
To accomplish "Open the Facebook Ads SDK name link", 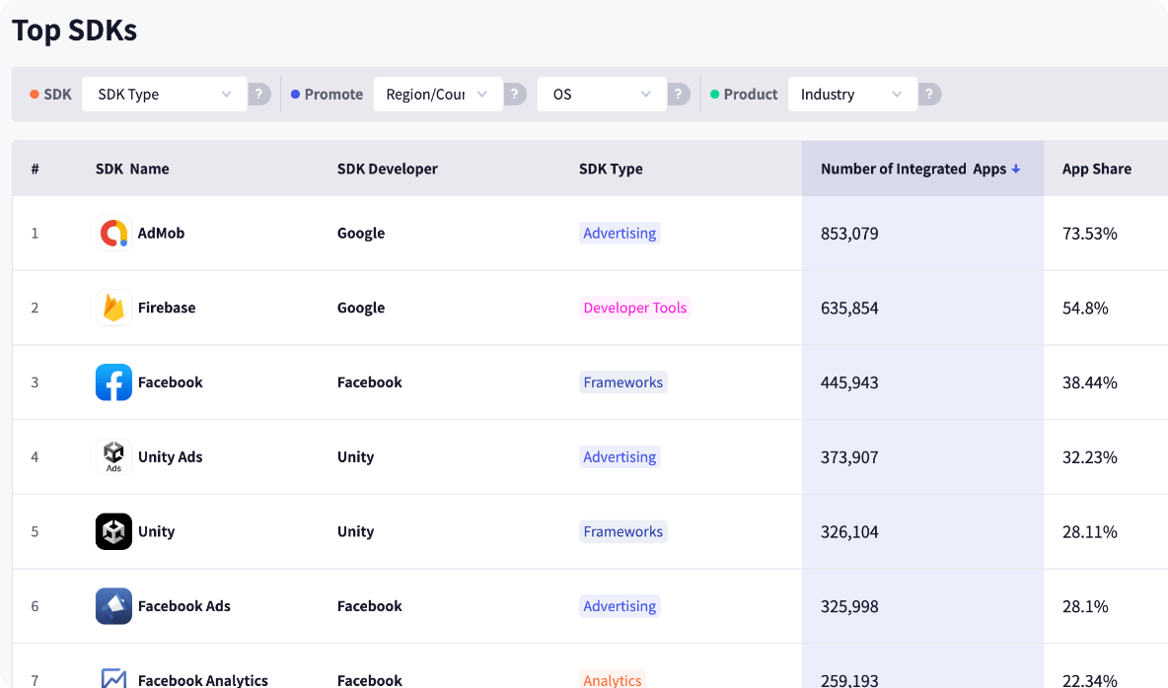I will click(184, 606).
